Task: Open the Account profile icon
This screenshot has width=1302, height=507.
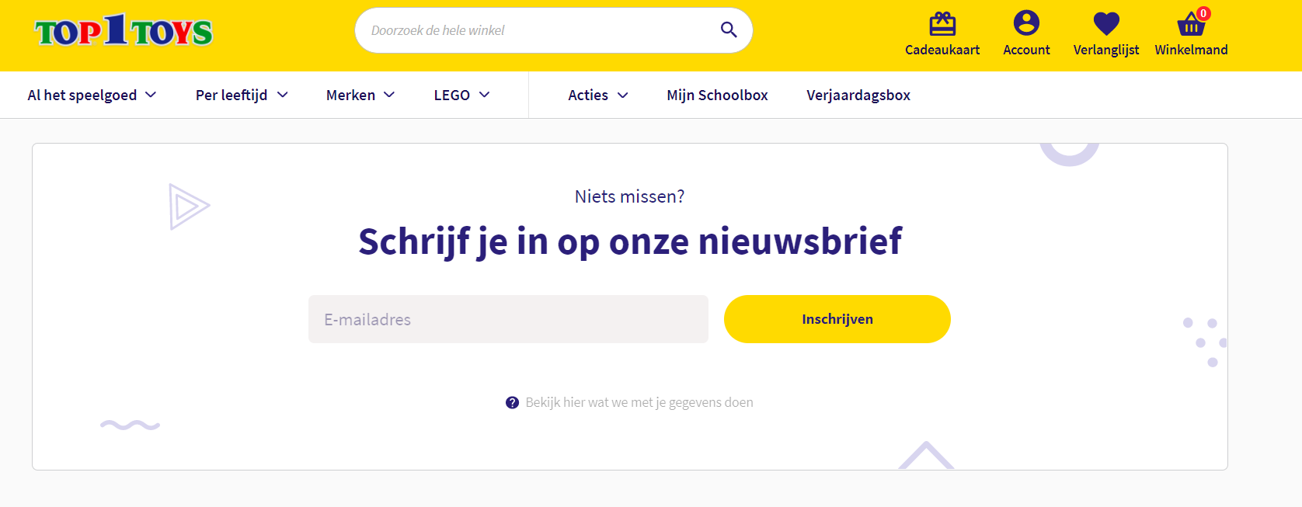Action: 1025,23
